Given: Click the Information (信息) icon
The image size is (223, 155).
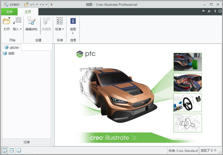Looking at the screenshot, I should point(73,21).
